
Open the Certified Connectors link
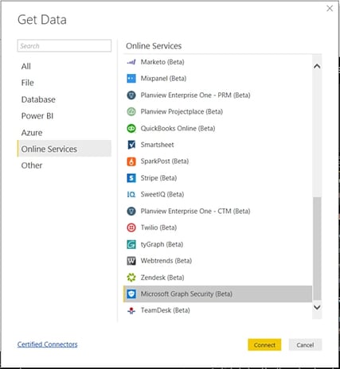[48, 344]
